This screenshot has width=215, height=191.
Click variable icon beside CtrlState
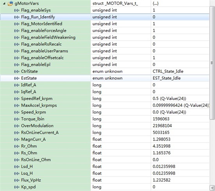click(x=17, y=71)
